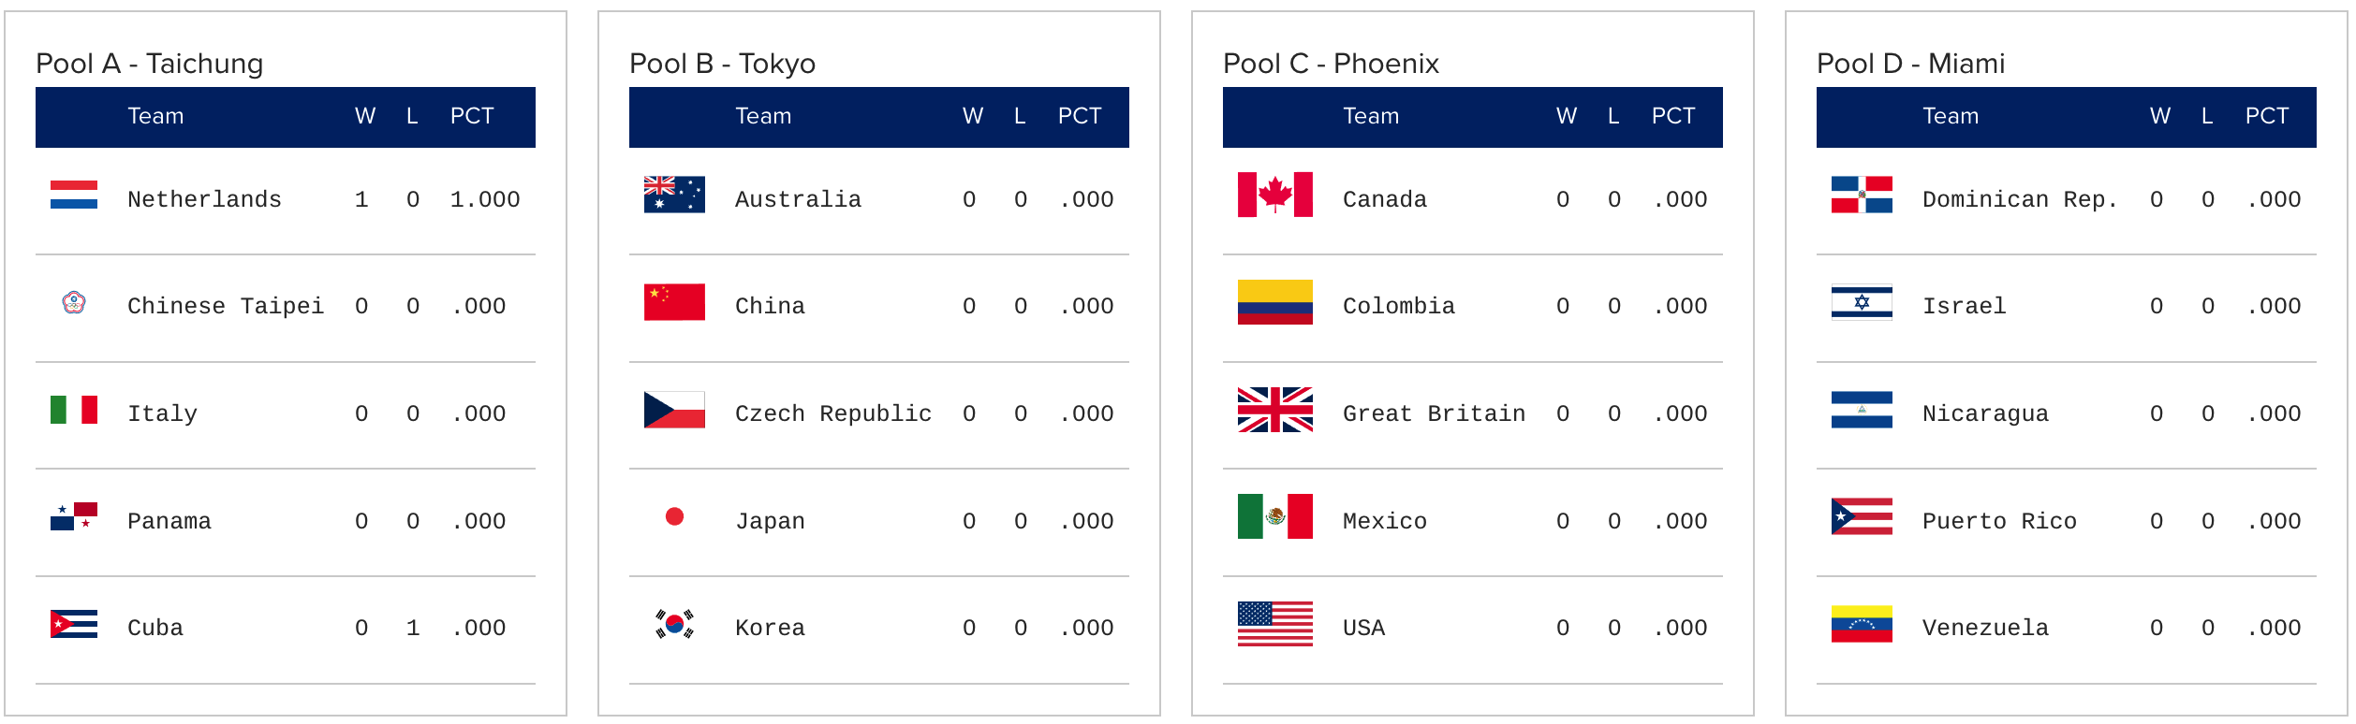Click Team column header in Pool A
This screenshot has width=2356, height=724.
point(155,116)
